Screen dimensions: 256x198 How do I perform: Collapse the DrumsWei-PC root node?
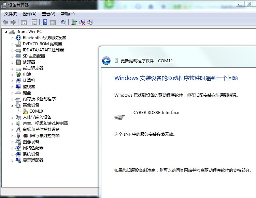6,32
